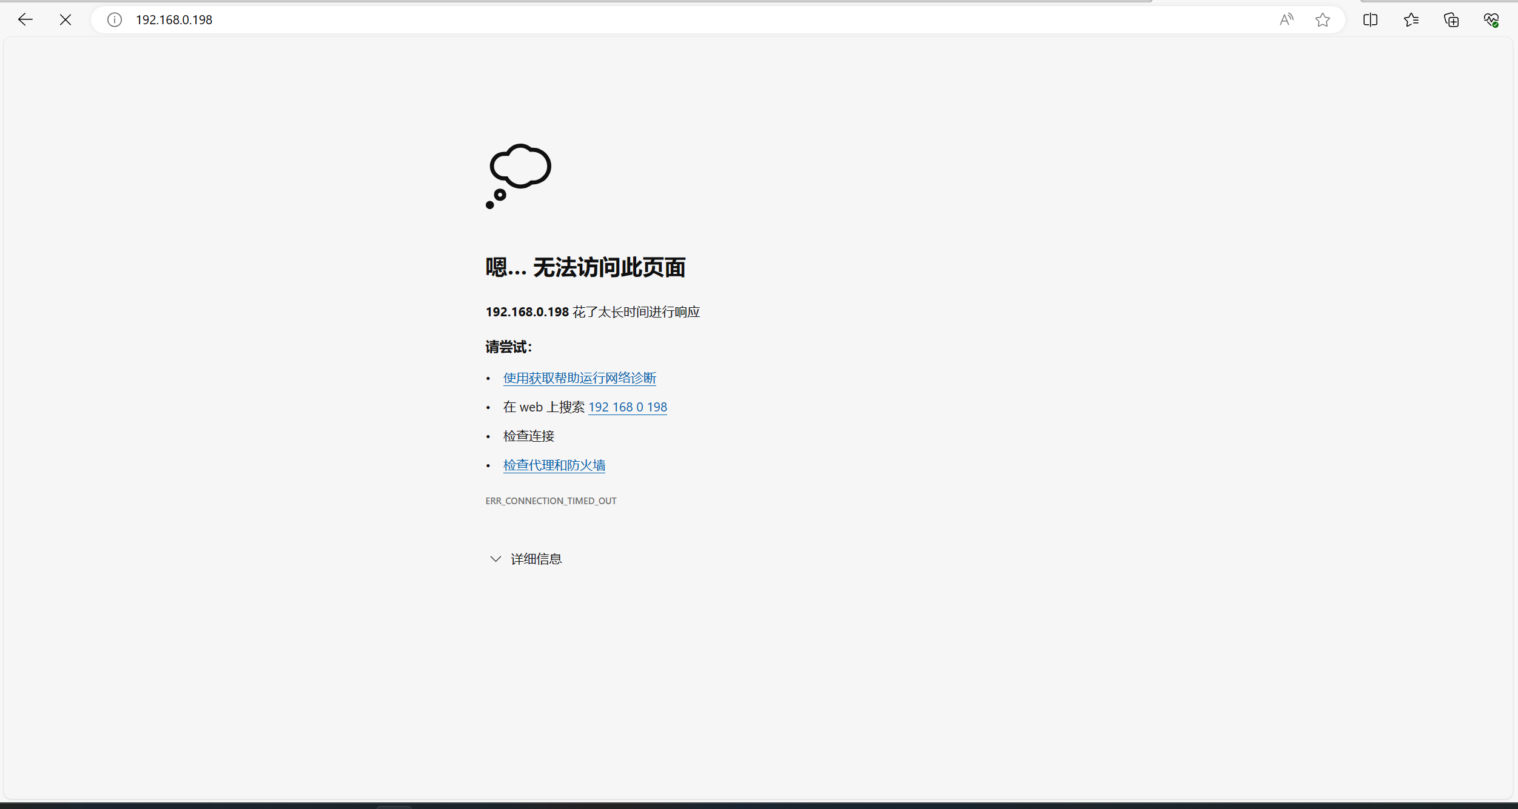Click the 花了太长时间进行响应 message
This screenshot has height=809, width=1518.
(636, 312)
